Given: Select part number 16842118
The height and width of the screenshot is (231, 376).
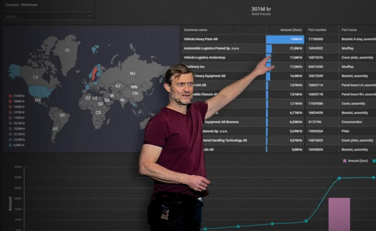Looking at the screenshot, I should 315,94.
